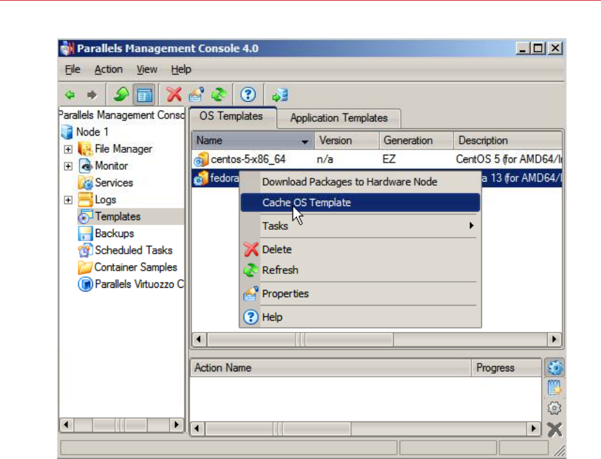Choose Refresh from the context menu
The width and height of the screenshot is (601, 459).
click(360, 270)
